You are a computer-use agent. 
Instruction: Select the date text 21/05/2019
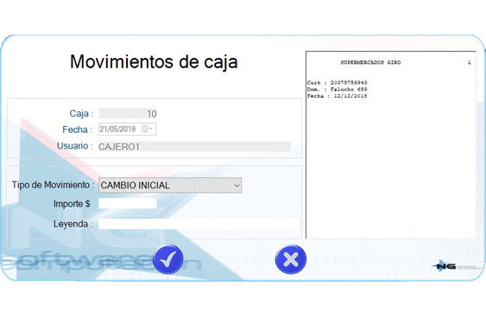(117, 129)
